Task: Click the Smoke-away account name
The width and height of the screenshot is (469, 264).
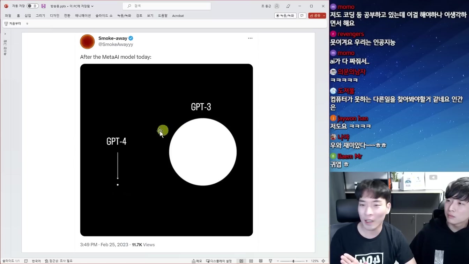Action: tap(113, 38)
